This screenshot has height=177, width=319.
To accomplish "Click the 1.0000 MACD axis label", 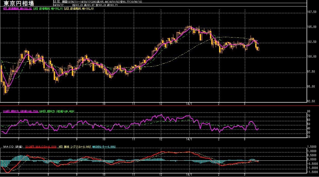I will [x=312, y=151].
